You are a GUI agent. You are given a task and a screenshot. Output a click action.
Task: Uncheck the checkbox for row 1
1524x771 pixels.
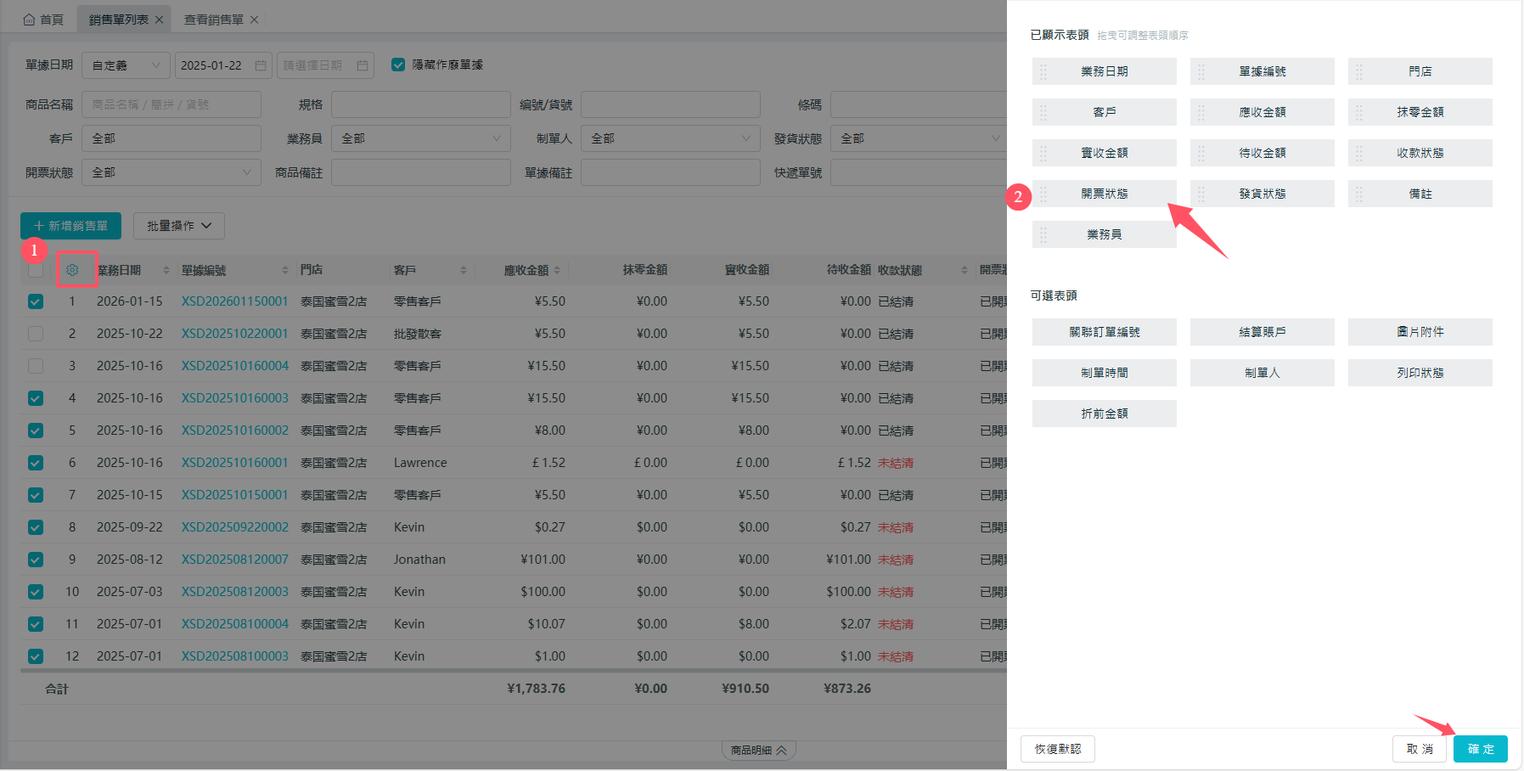[x=36, y=301]
